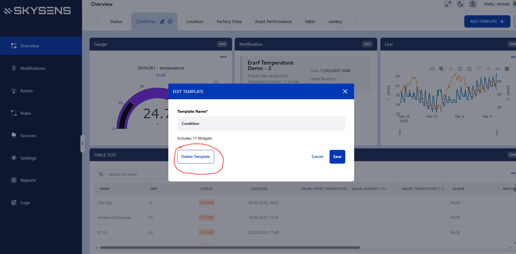Go to Rules in the sidebar
Viewport: 516px width, 254px height.
coord(25,113)
